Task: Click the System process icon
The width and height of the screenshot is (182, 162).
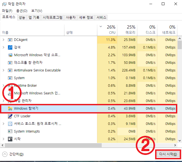Action: [10, 78]
